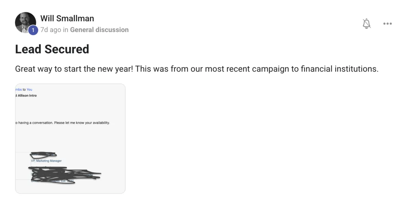Click the 7d ago timestamp

coord(51,30)
